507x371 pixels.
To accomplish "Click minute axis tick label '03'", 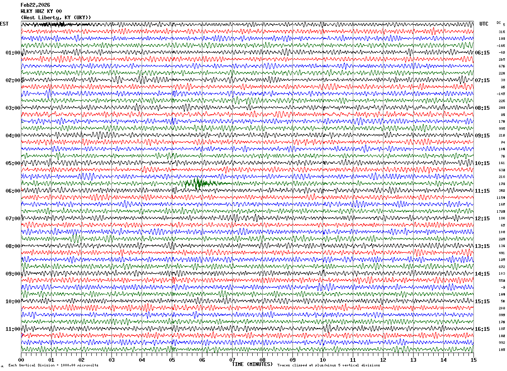I will pyautogui.click(x=111, y=360).
